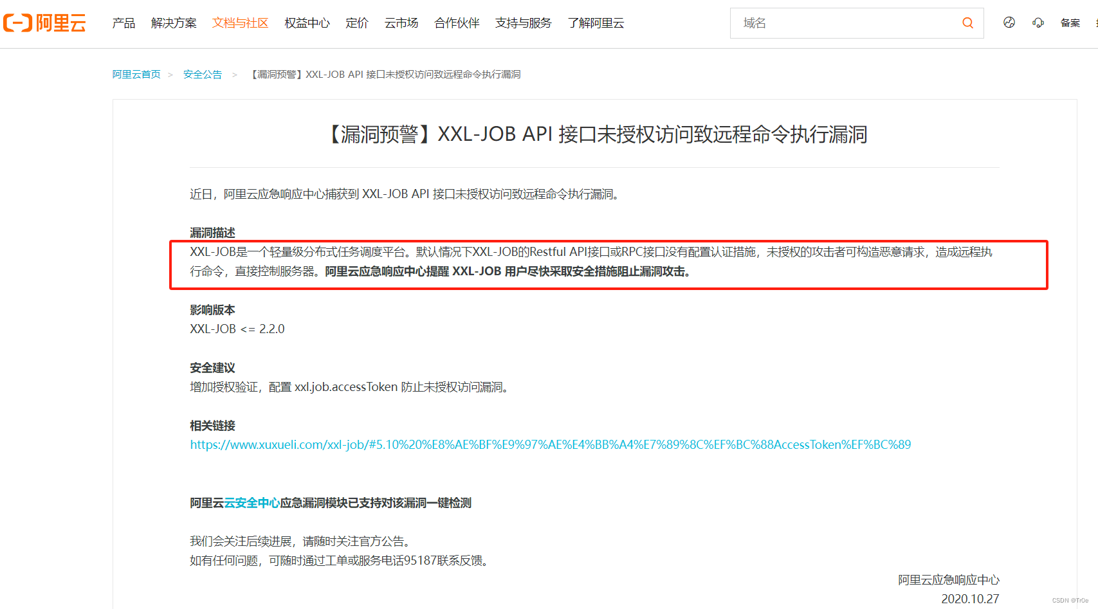
Task: Click the orange search magnifier icon
Action: point(967,23)
